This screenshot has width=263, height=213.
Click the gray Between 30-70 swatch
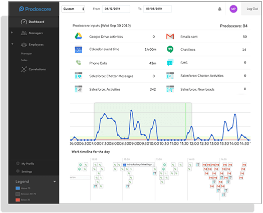coord(18,194)
